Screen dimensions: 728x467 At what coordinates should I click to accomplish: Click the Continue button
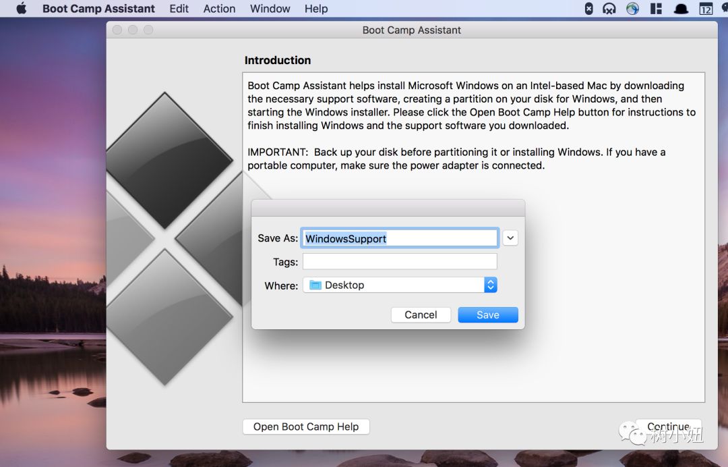pyautogui.click(x=668, y=427)
